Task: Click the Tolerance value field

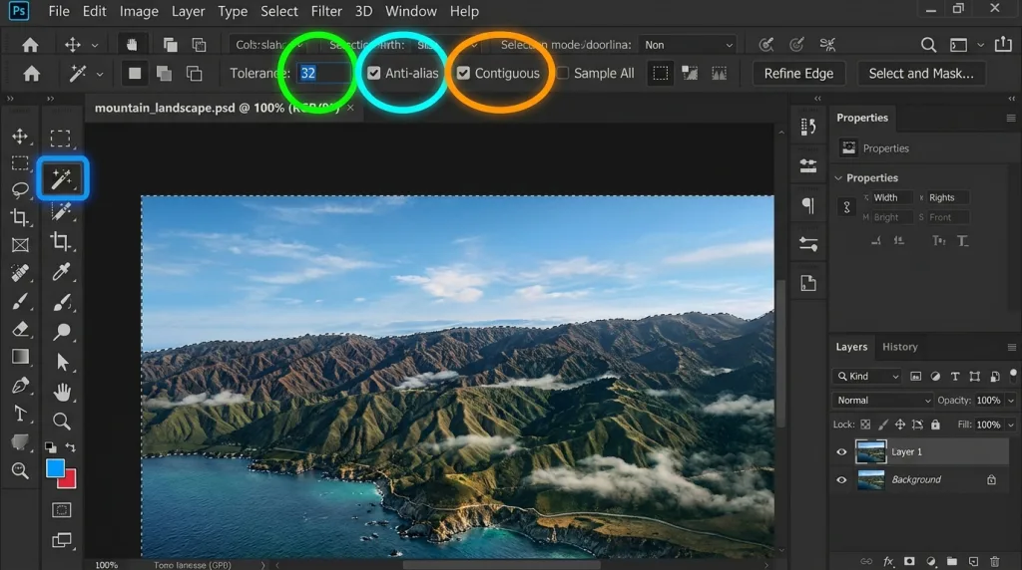Action: (x=322, y=73)
